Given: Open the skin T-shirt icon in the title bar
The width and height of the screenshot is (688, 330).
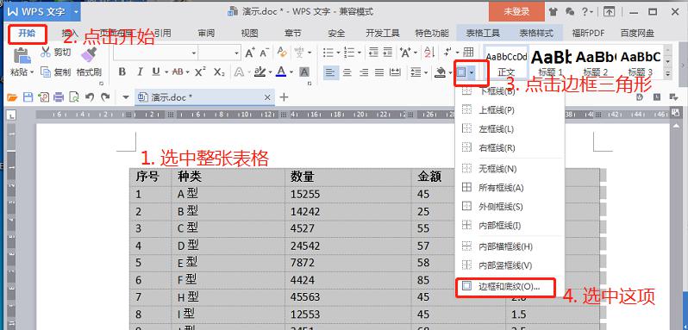Looking at the screenshot, I should [x=553, y=12].
